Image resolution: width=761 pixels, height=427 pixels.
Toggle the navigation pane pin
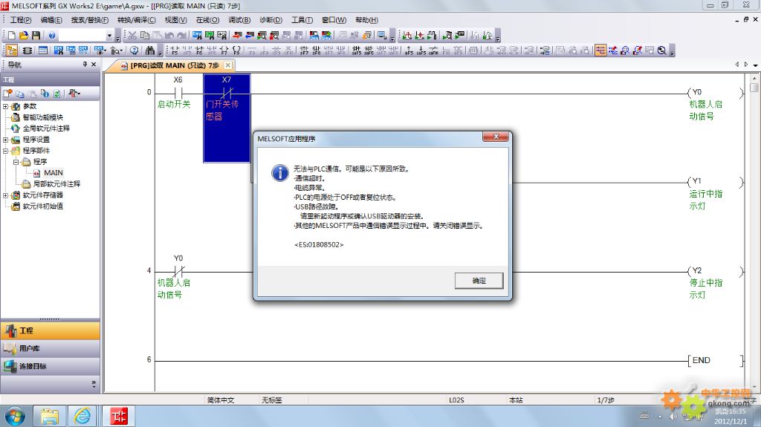85,64
